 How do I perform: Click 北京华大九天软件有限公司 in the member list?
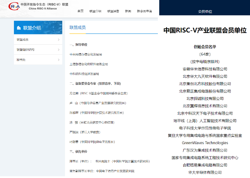[205, 76]
